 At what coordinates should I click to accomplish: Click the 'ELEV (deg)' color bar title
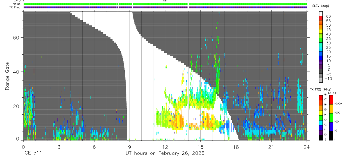point(320,6)
